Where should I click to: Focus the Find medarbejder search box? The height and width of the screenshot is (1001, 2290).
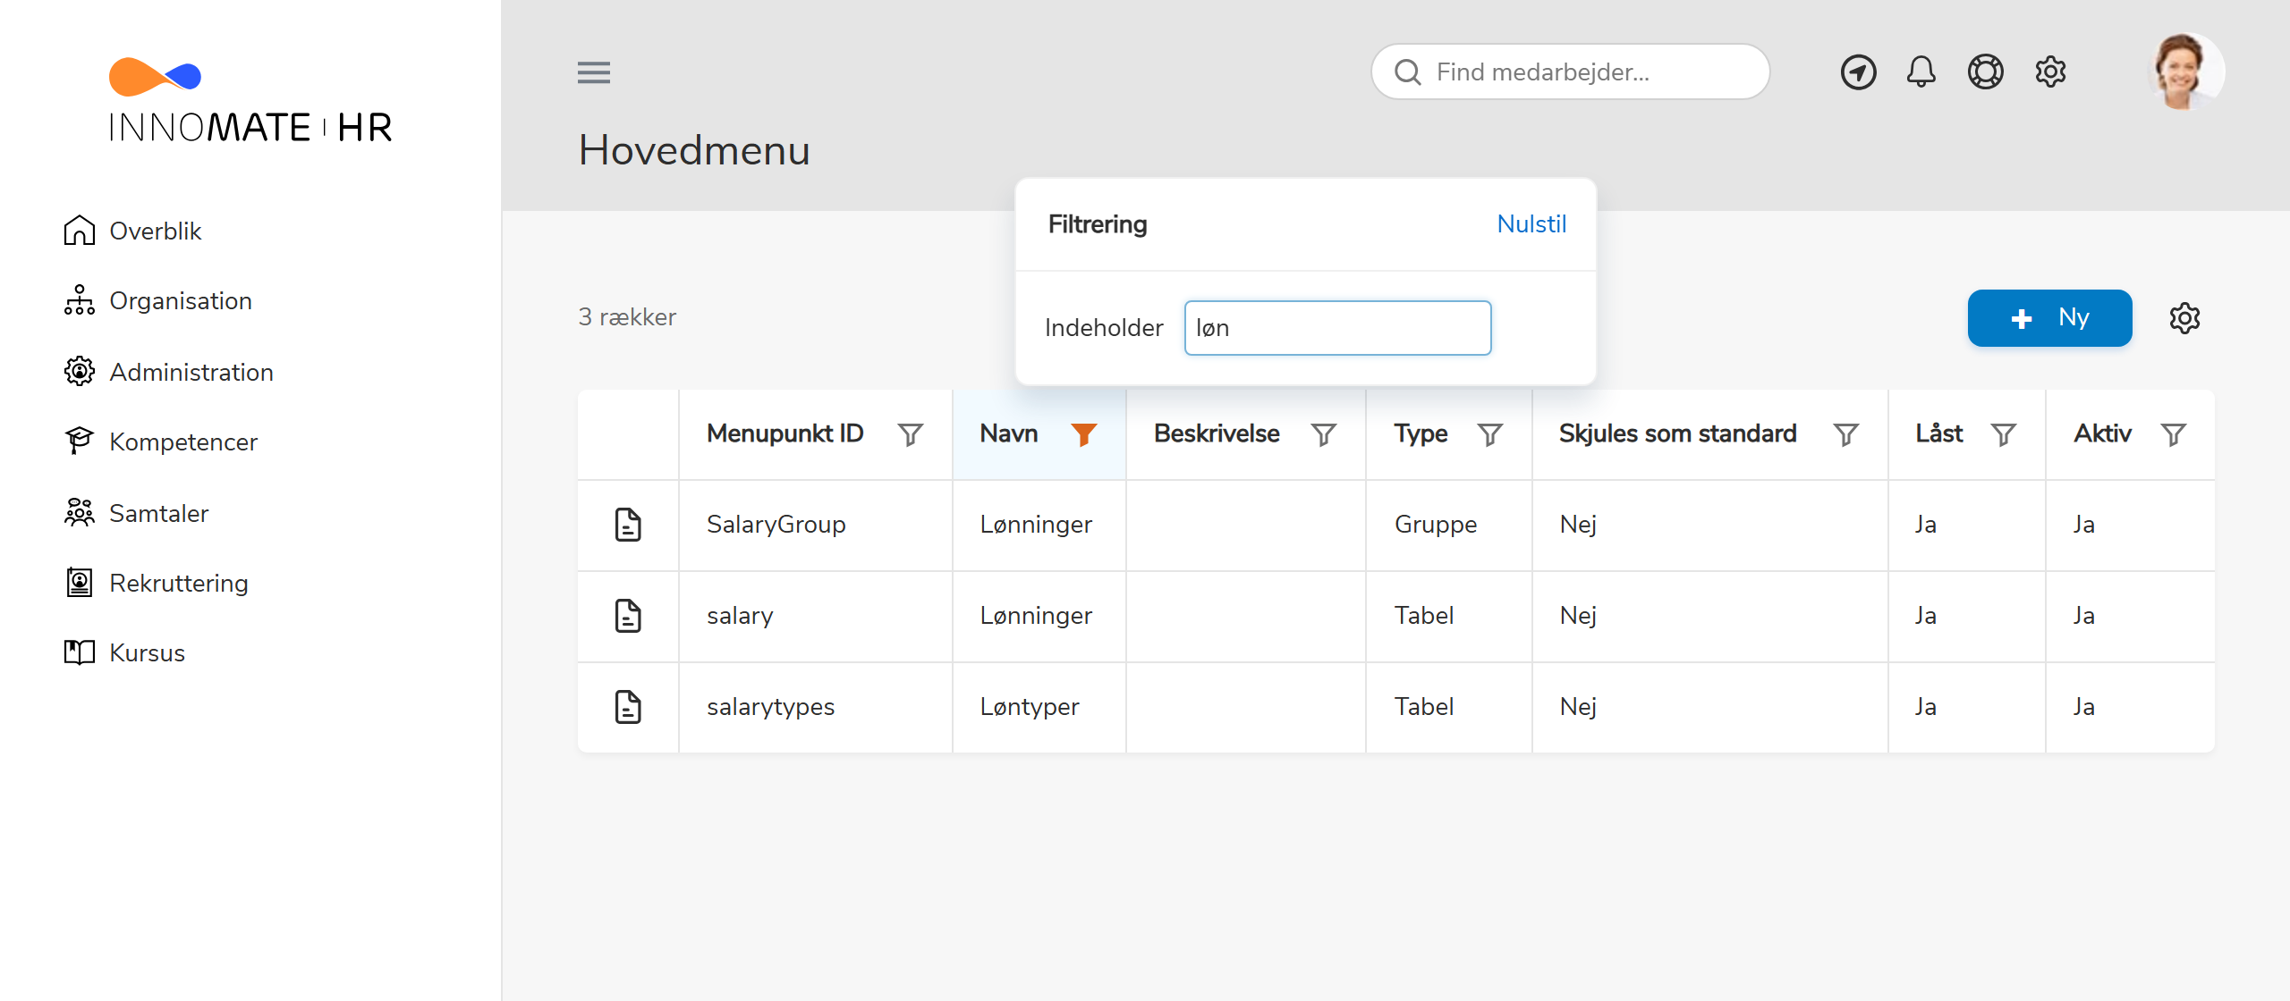point(1570,72)
